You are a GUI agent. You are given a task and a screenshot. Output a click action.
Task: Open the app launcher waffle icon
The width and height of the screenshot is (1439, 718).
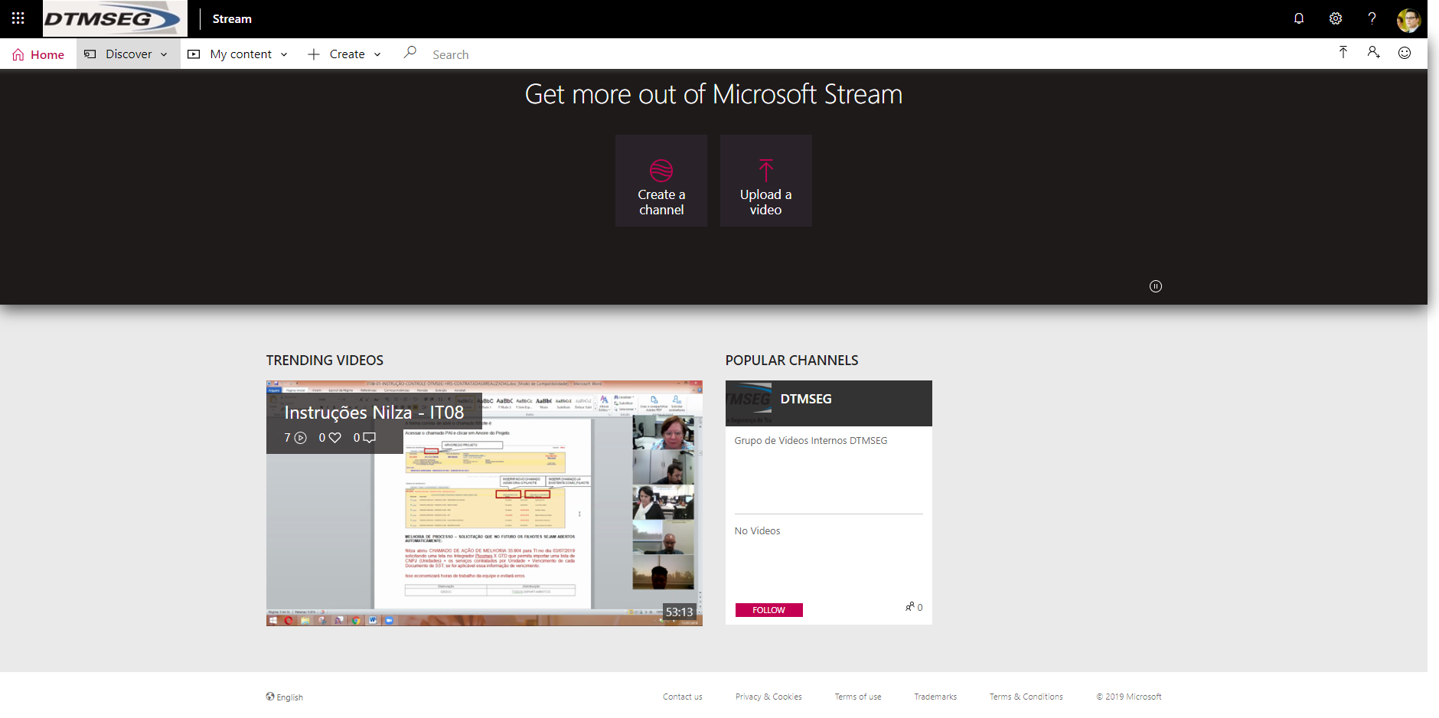coord(18,18)
